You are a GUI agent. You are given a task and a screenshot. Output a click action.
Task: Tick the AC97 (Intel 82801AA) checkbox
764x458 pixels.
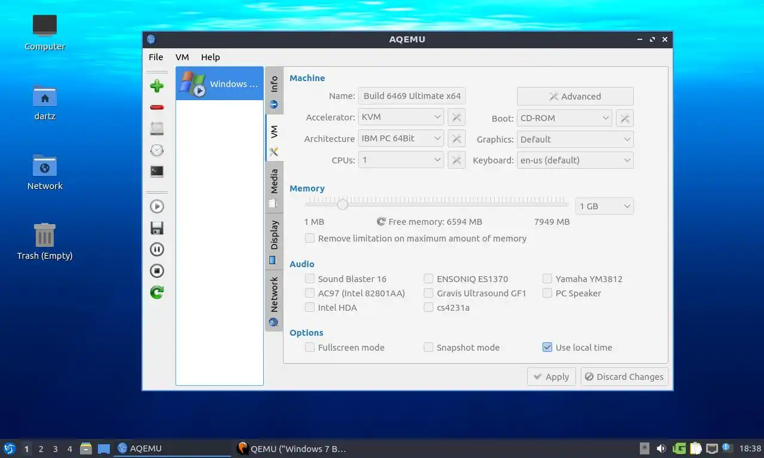[x=310, y=293]
